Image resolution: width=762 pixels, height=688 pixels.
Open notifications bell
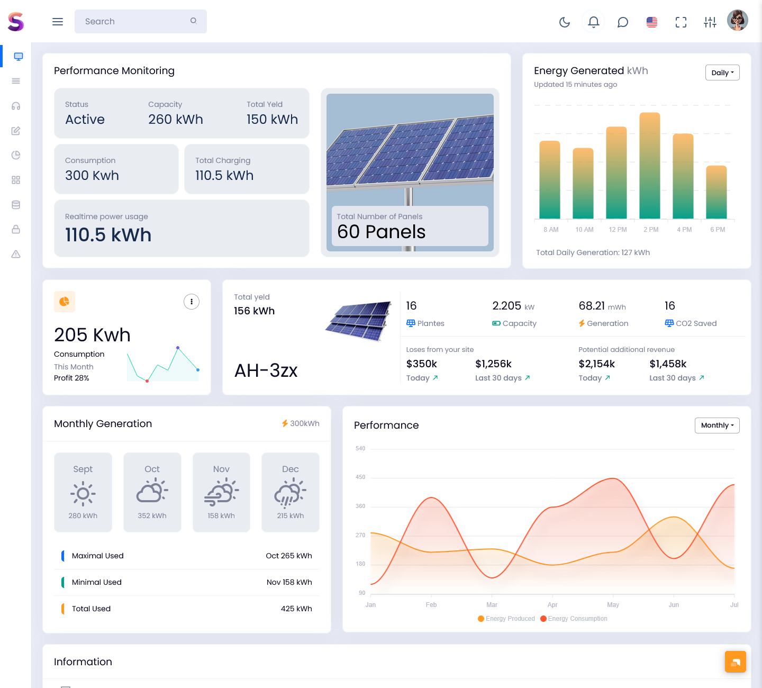click(x=594, y=22)
